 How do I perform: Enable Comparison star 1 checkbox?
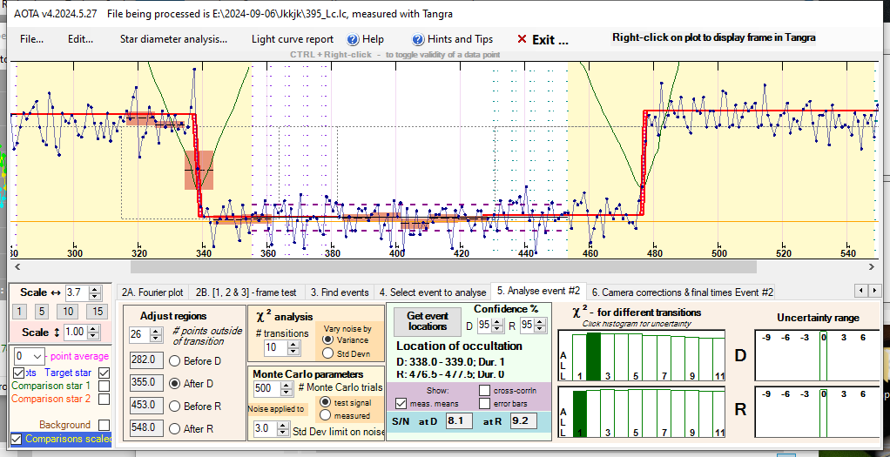click(104, 386)
